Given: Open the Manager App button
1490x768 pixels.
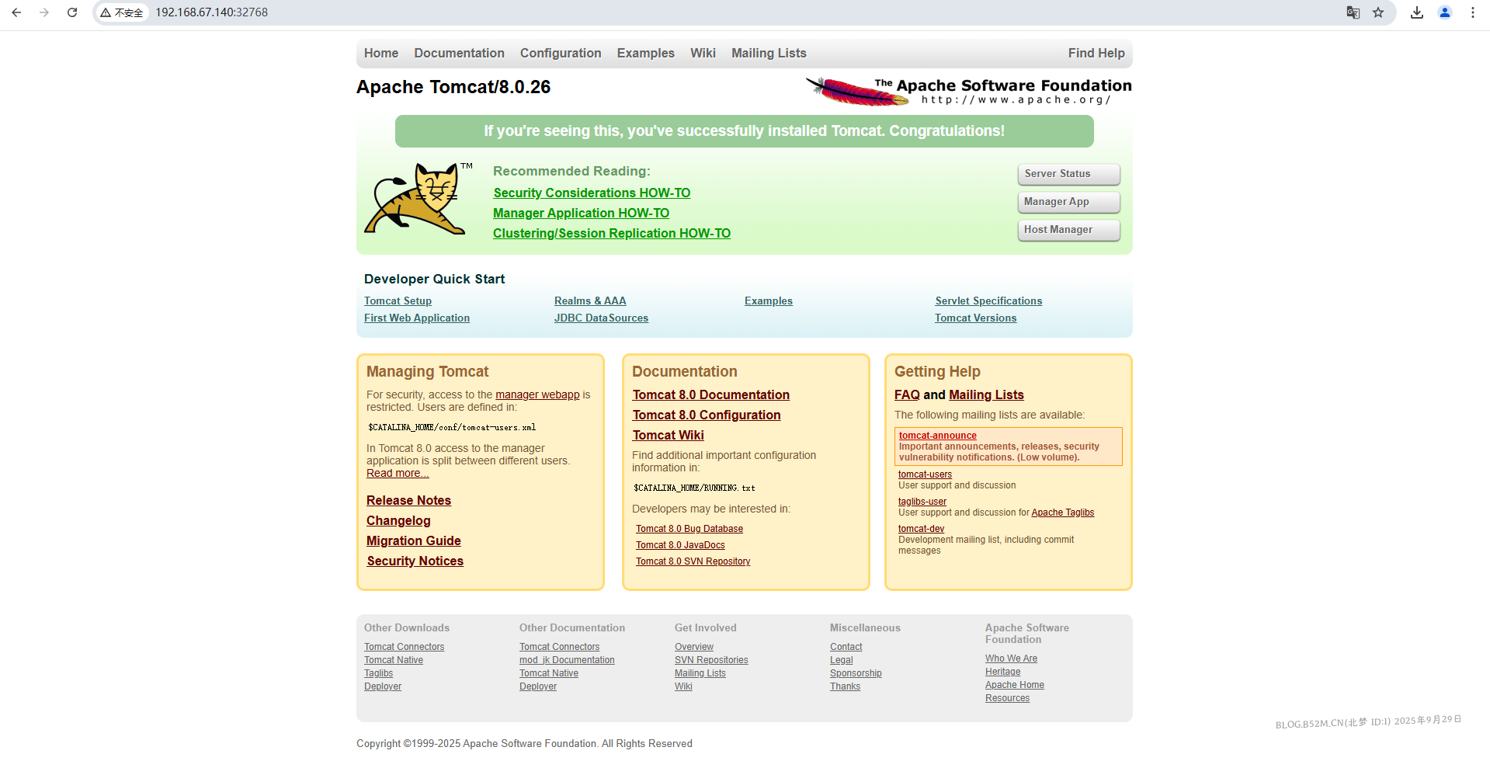Looking at the screenshot, I should coord(1068,202).
